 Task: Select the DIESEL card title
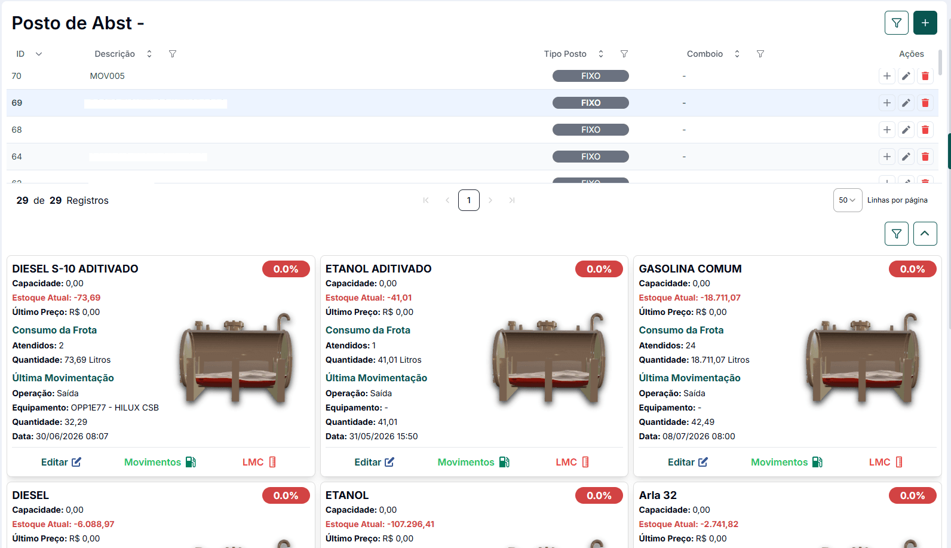tap(30, 495)
